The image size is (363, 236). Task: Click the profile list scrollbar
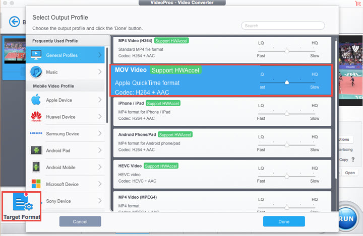coord(336,110)
